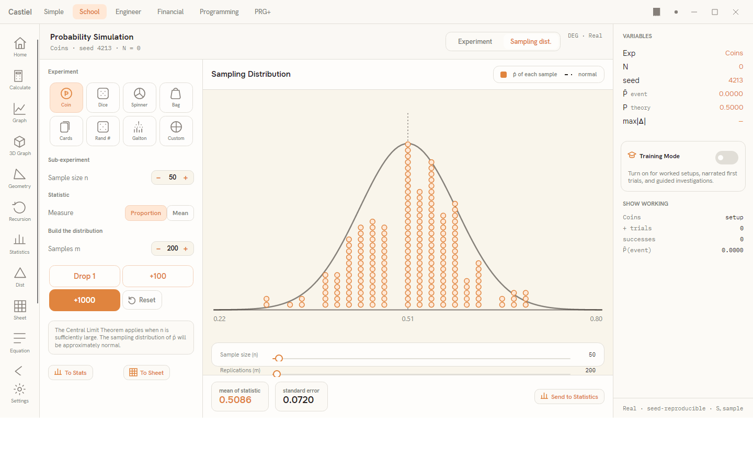The height and width of the screenshot is (449, 753).
Task: Reset the sampling distribution
Action: 142,300
